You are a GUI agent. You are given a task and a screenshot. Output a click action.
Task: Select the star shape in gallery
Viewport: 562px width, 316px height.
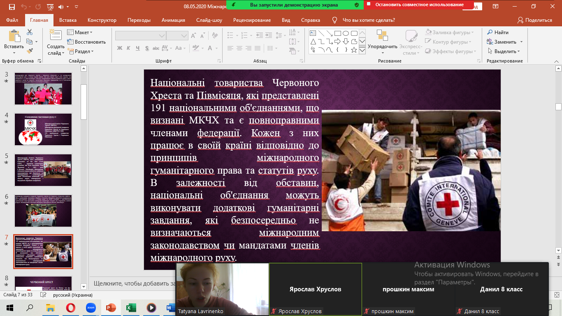354,50
